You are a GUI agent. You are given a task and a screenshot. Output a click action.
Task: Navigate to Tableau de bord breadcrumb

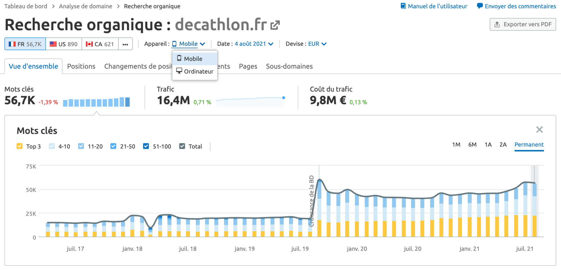point(26,6)
